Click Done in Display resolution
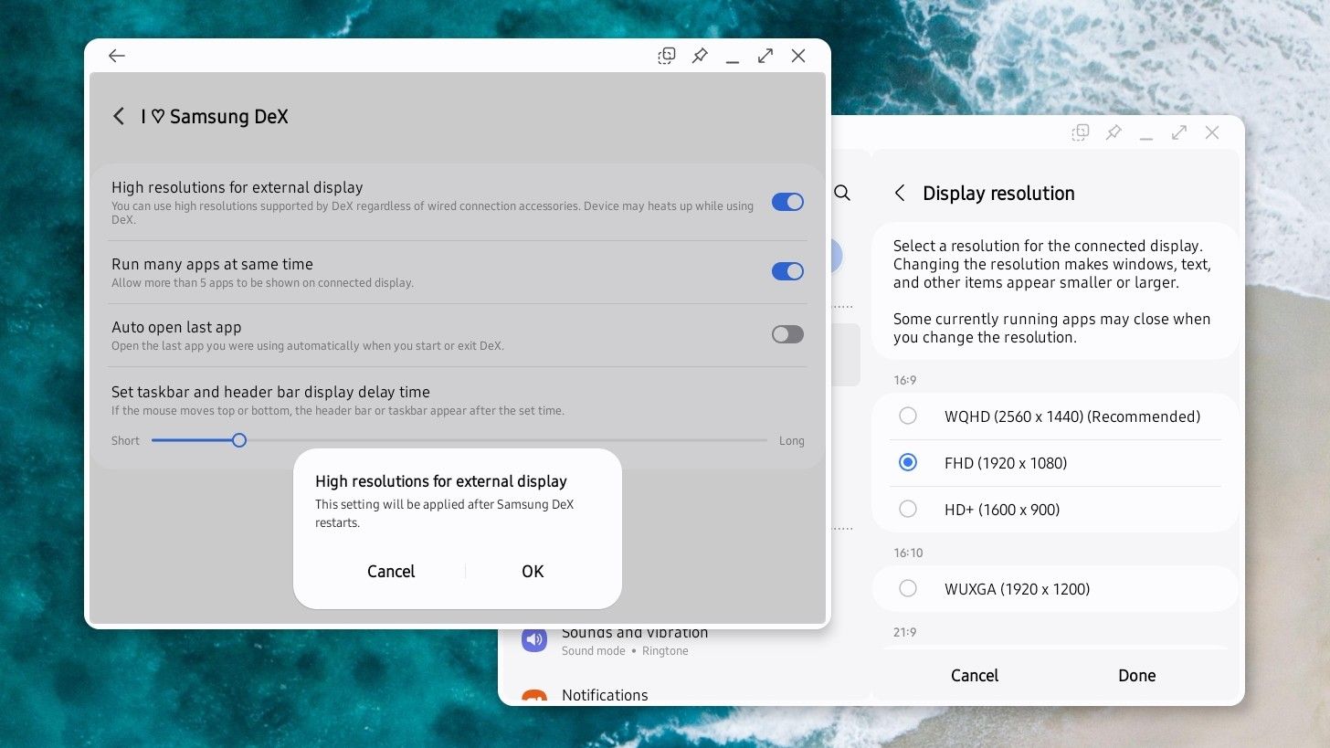The height and width of the screenshot is (748, 1330). [1137, 676]
